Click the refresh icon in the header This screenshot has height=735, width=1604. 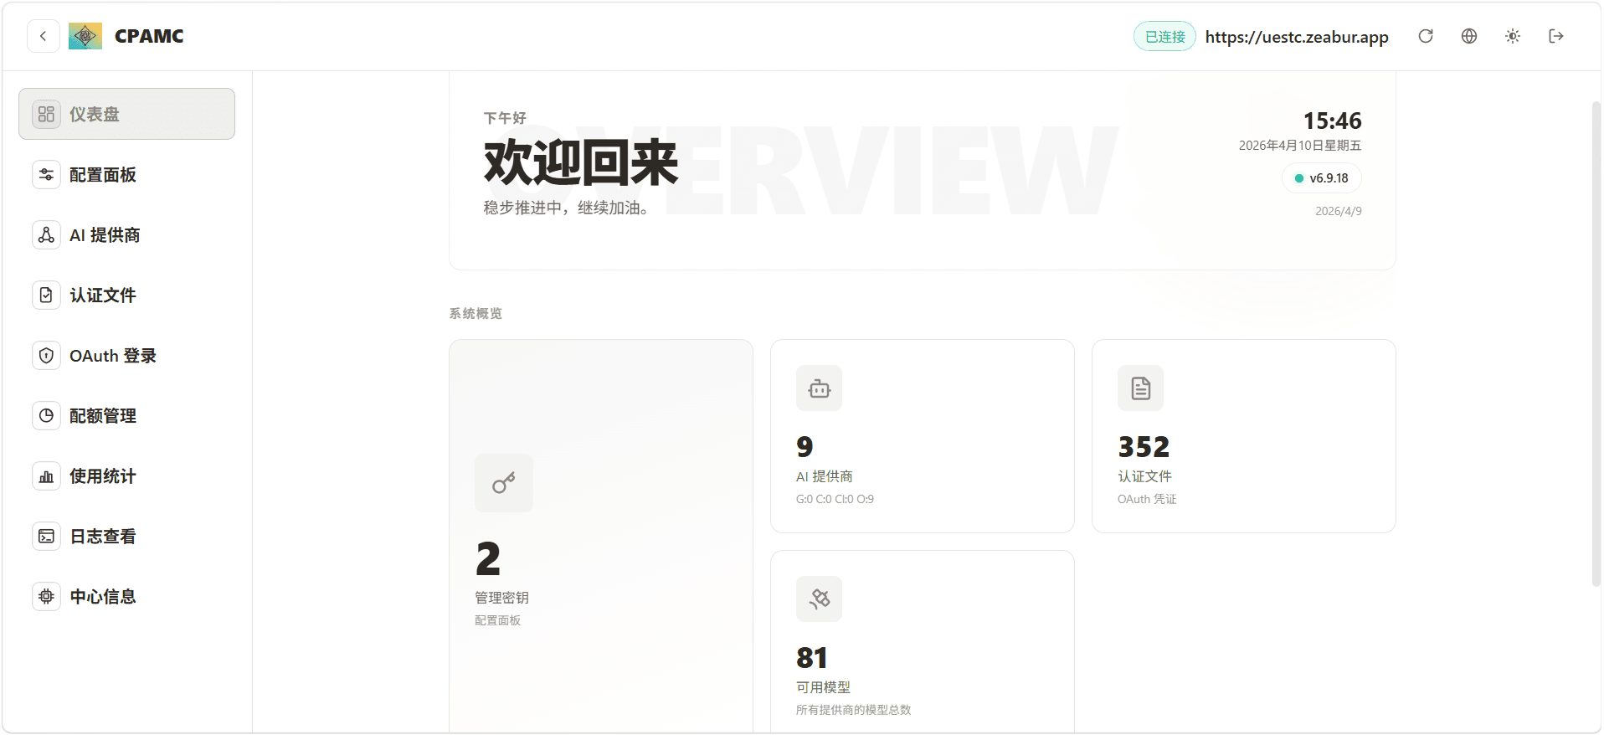1426,36
